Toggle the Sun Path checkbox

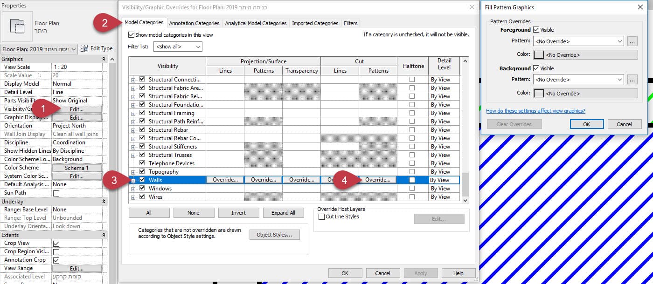56,193
